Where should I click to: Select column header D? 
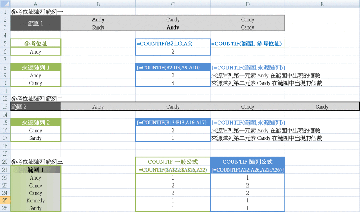coord(247,4)
